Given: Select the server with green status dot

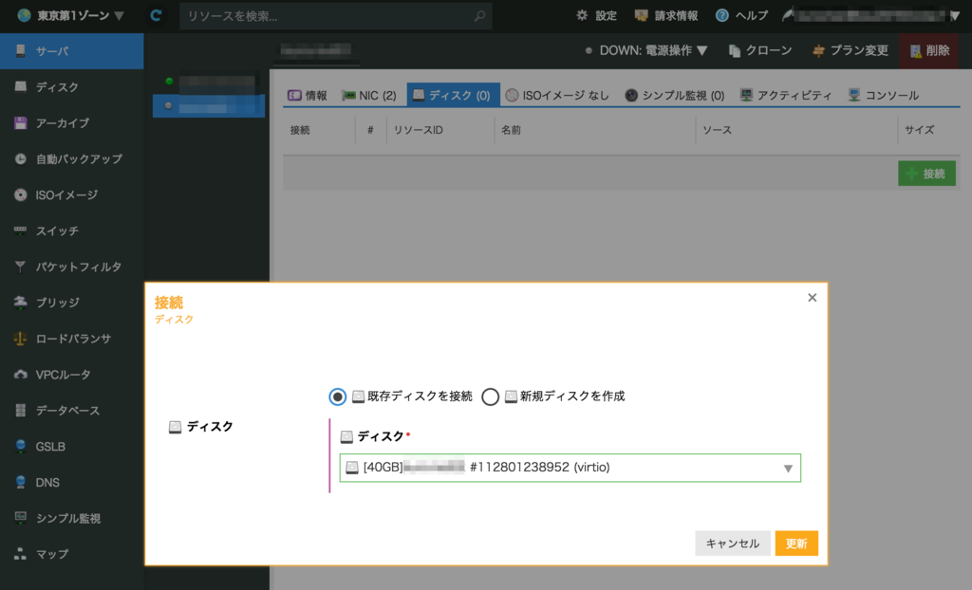Looking at the screenshot, I should (209, 82).
